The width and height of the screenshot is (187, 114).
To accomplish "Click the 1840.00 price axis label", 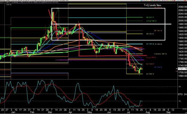I will [x=183, y=48].
